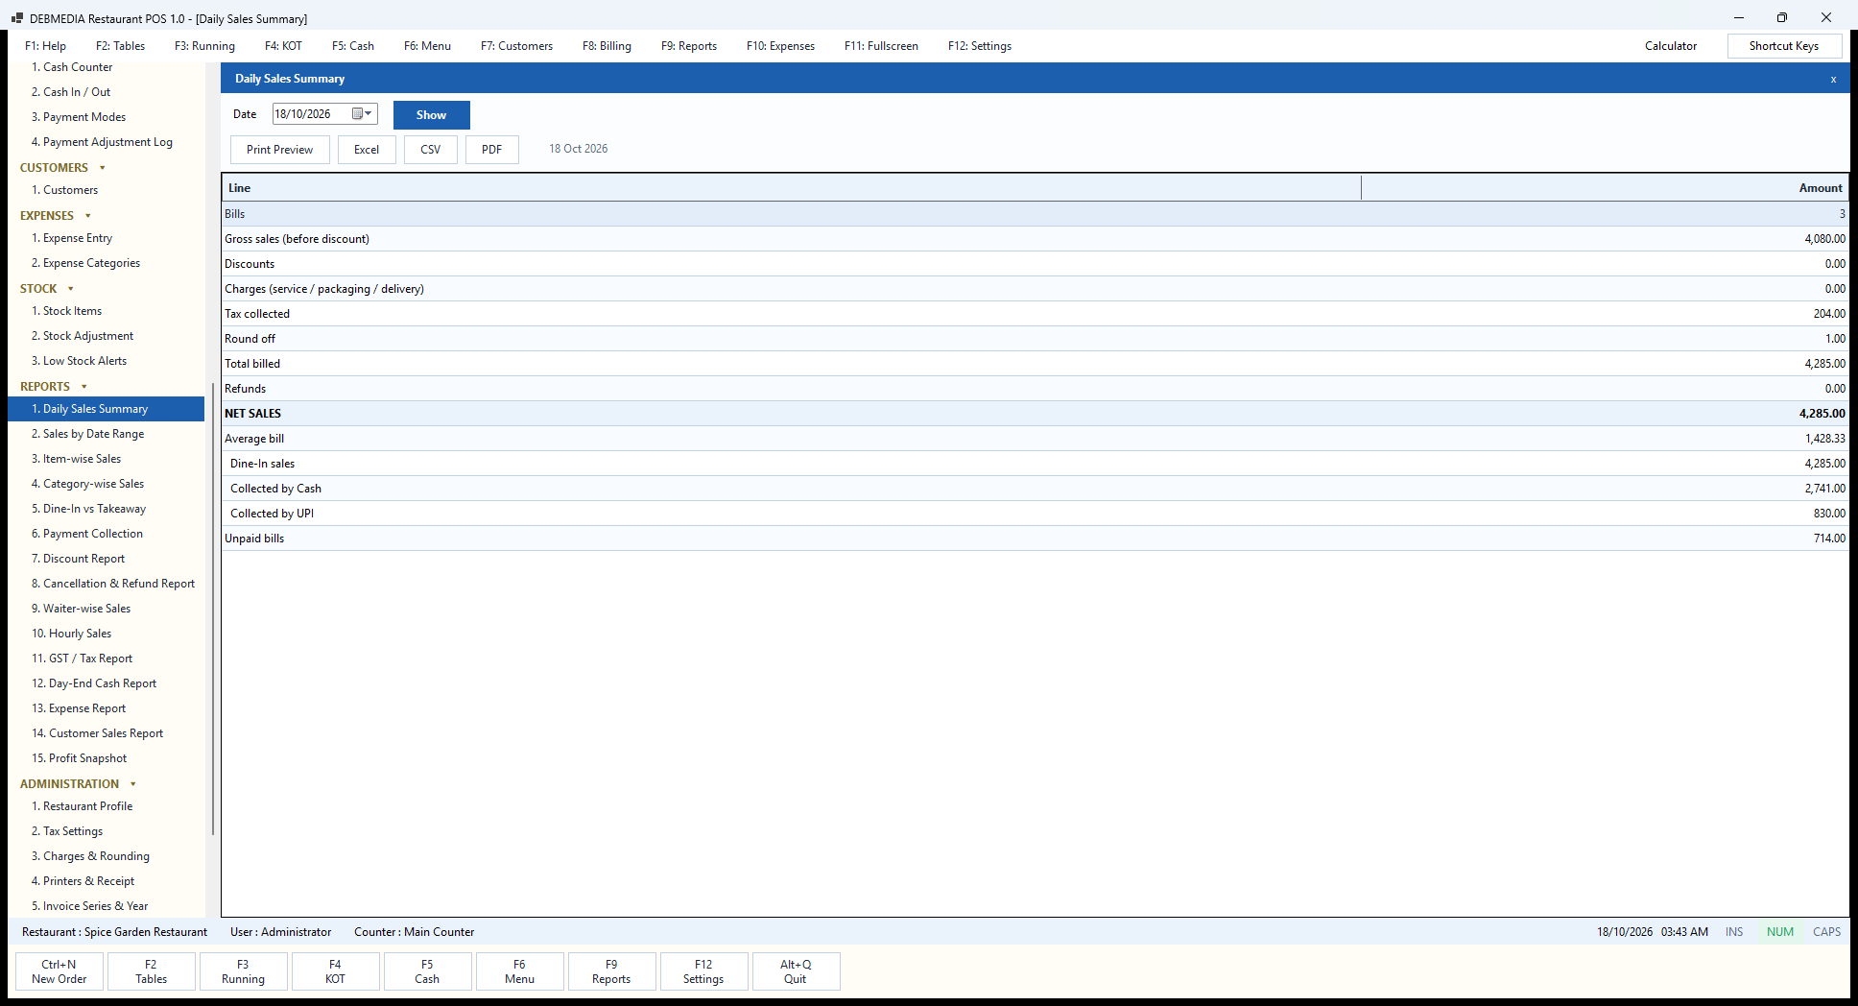Open the Shortcut Keys list

pos(1783,46)
